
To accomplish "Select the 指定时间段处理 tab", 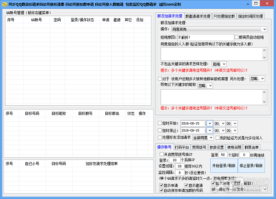I will pos(250,16).
